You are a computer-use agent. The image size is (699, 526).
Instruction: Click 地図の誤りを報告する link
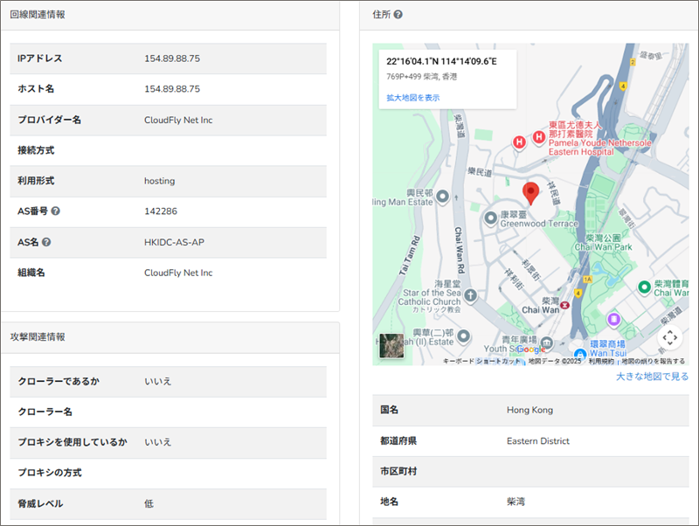[x=652, y=361]
